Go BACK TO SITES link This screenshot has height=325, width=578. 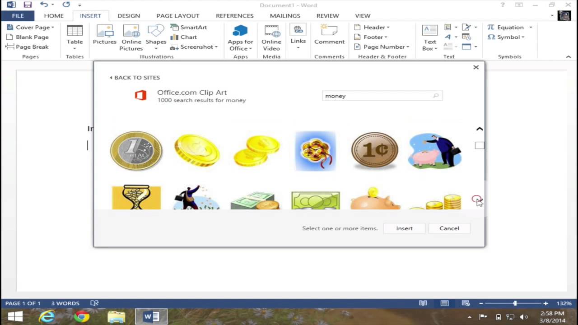[135, 78]
